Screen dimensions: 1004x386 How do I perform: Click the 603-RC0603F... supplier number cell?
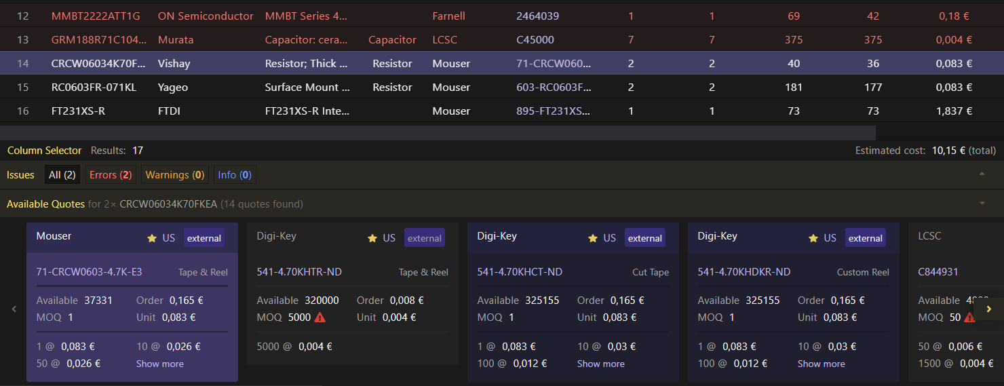(x=554, y=88)
